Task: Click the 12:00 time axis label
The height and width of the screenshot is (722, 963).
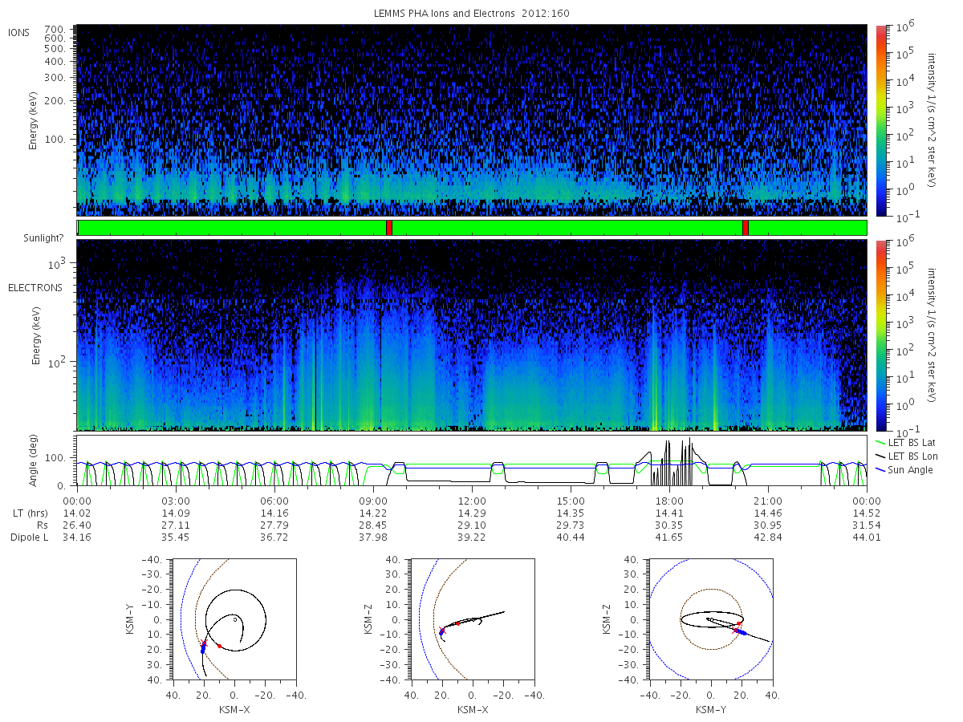Action: pos(472,499)
